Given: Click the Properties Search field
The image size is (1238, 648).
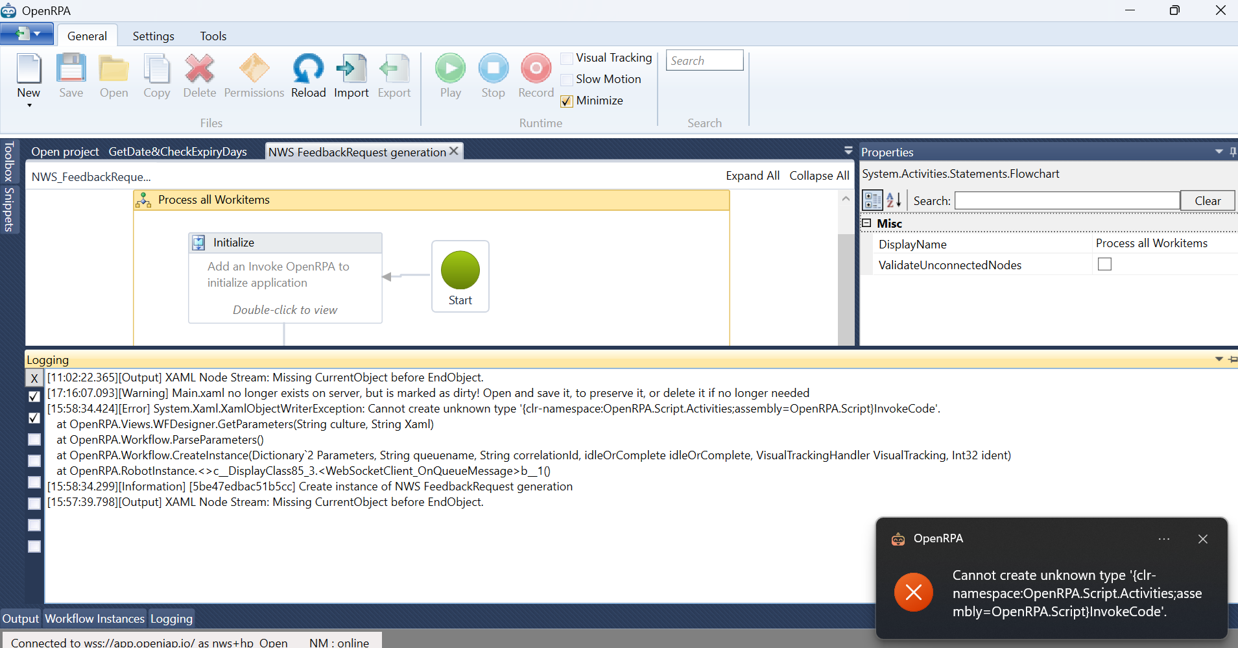Looking at the screenshot, I should pyautogui.click(x=1067, y=201).
